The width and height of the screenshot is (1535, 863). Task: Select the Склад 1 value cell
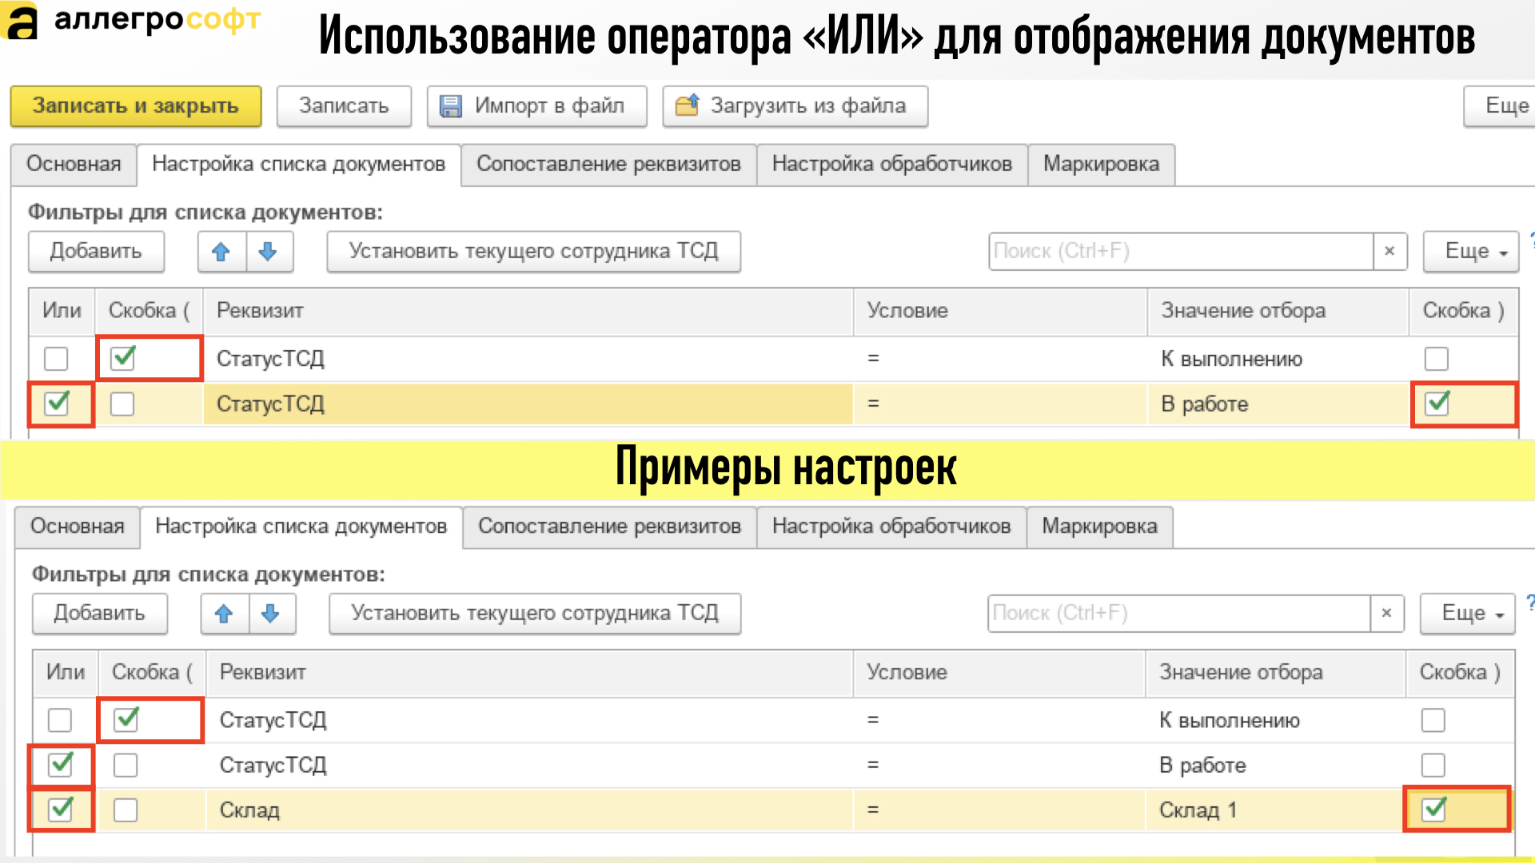[x=1274, y=810]
